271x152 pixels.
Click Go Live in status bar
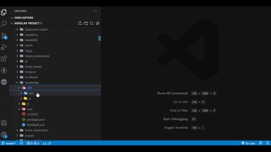pos(248,143)
